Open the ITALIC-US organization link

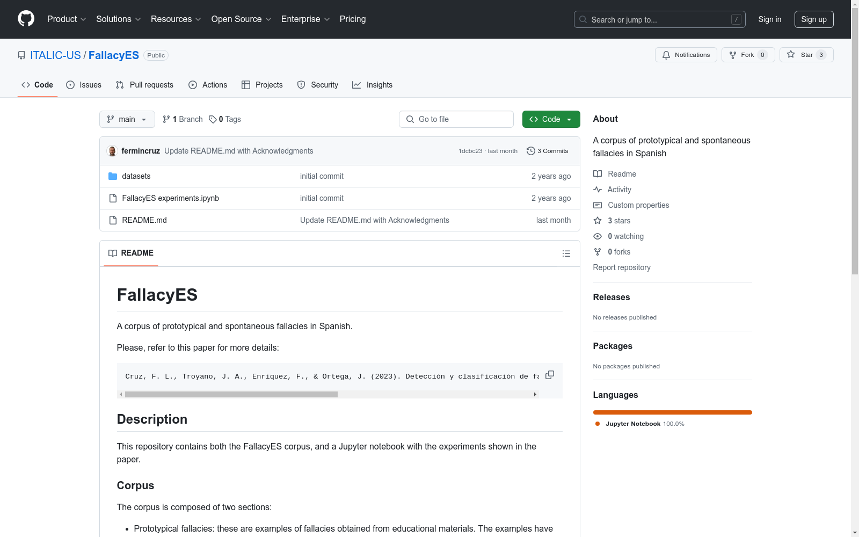(55, 55)
